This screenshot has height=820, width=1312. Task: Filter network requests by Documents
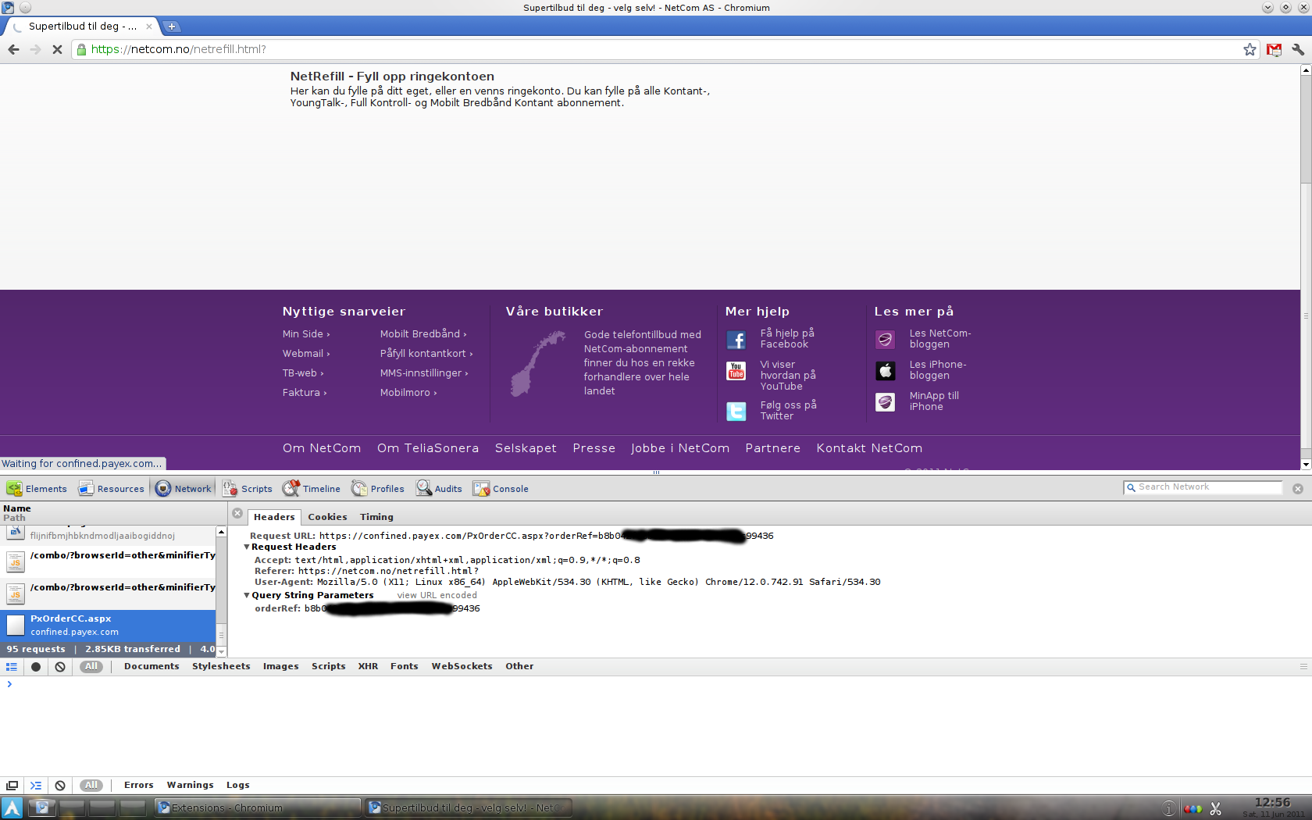152,666
